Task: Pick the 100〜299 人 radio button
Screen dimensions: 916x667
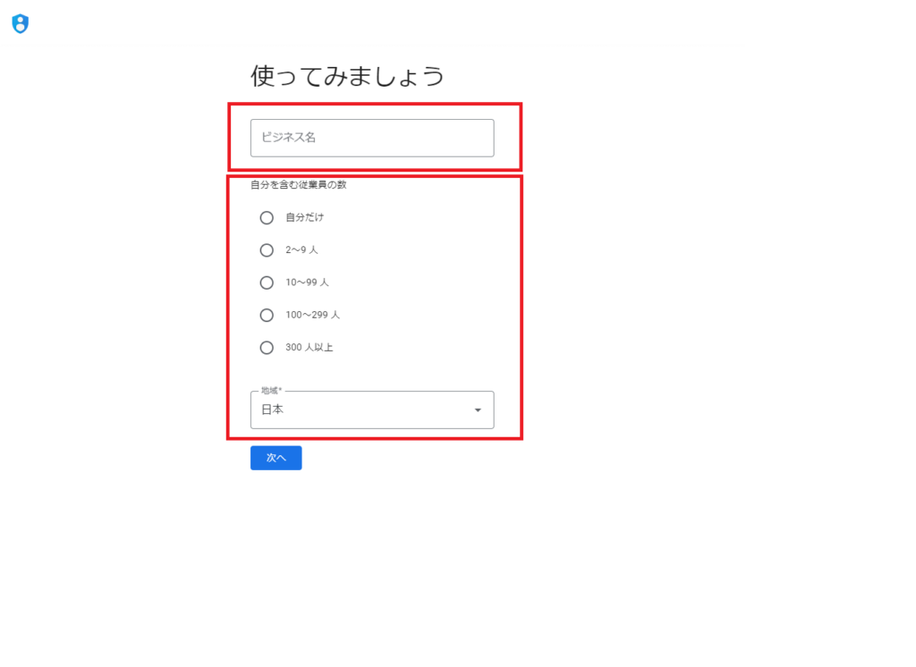Action: pos(267,315)
